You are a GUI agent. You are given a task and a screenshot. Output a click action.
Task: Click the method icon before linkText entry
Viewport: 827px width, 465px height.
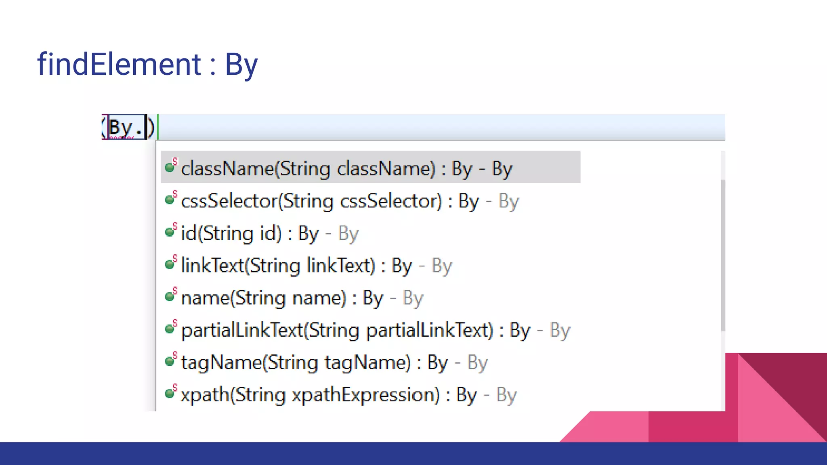[x=170, y=264]
